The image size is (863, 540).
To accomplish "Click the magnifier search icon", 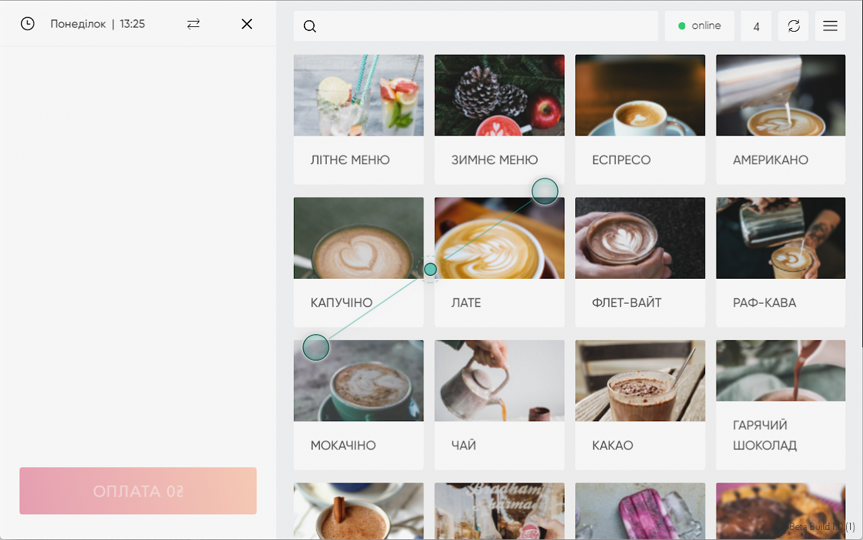I will tap(310, 26).
